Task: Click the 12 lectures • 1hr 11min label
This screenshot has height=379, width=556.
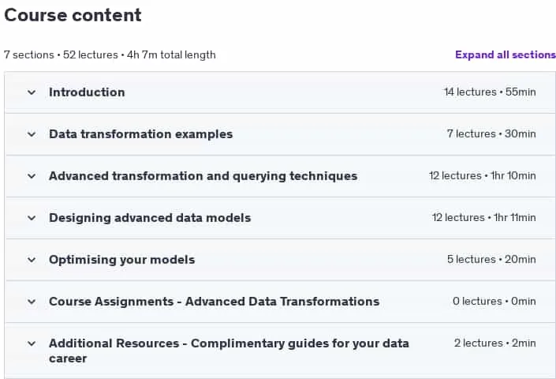Action: 483,218
